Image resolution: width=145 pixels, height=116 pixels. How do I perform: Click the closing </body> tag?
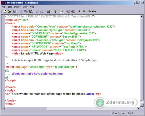pos(10,101)
